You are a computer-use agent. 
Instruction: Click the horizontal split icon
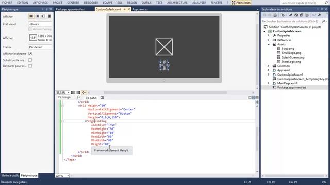click(253, 97)
